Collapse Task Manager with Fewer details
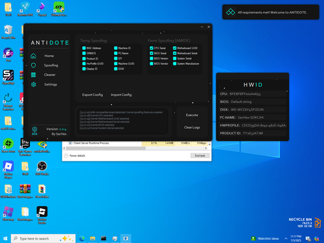 click(x=75, y=156)
